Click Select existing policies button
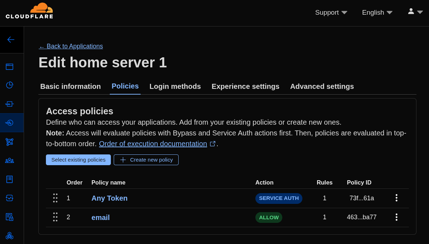The image size is (429, 244). coord(78,160)
